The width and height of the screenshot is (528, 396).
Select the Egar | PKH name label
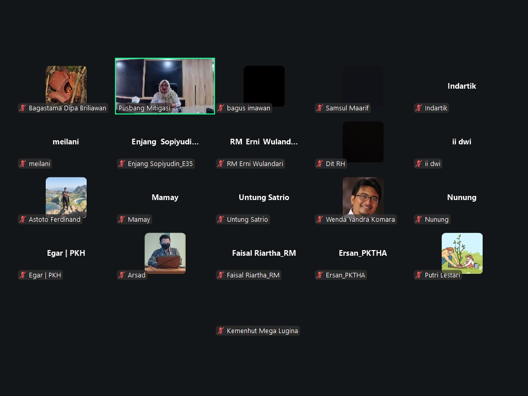coord(44,275)
